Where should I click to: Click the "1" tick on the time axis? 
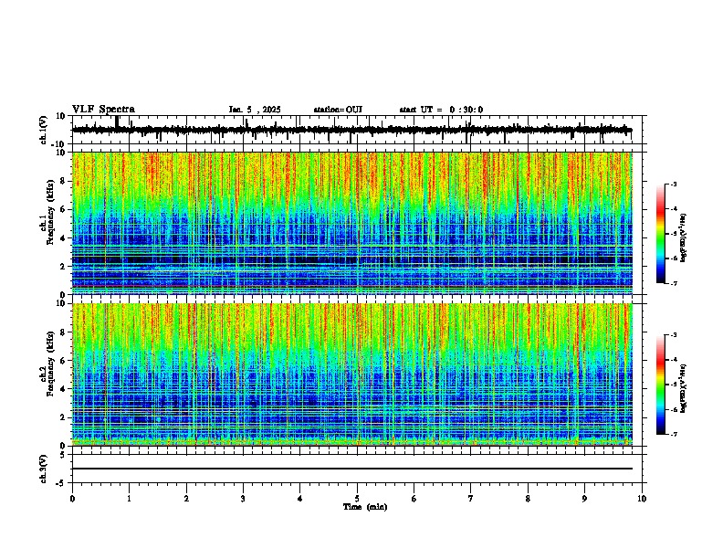click(x=129, y=499)
